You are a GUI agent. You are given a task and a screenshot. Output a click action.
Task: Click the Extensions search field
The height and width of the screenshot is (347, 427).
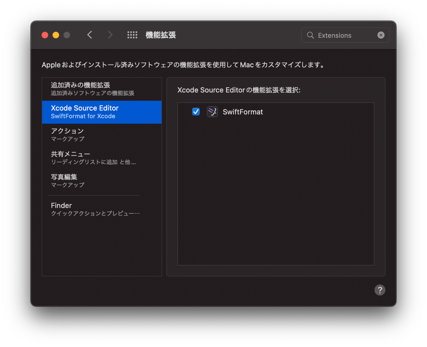click(x=345, y=35)
